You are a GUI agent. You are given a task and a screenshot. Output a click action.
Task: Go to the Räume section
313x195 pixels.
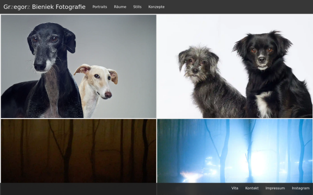click(x=120, y=7)
